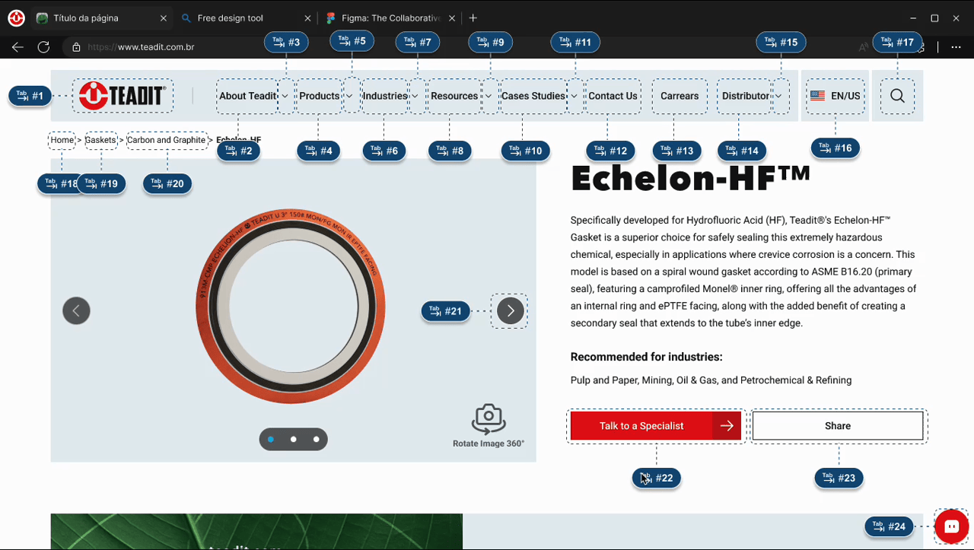Click the green leaf banner image
974x550 pixels.
tap(256, 532)
